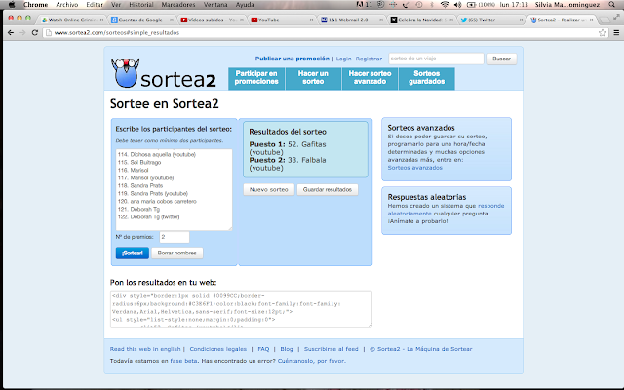Switch to the YouTube tab
Screen dimensions: 624x390
[280, 19]
